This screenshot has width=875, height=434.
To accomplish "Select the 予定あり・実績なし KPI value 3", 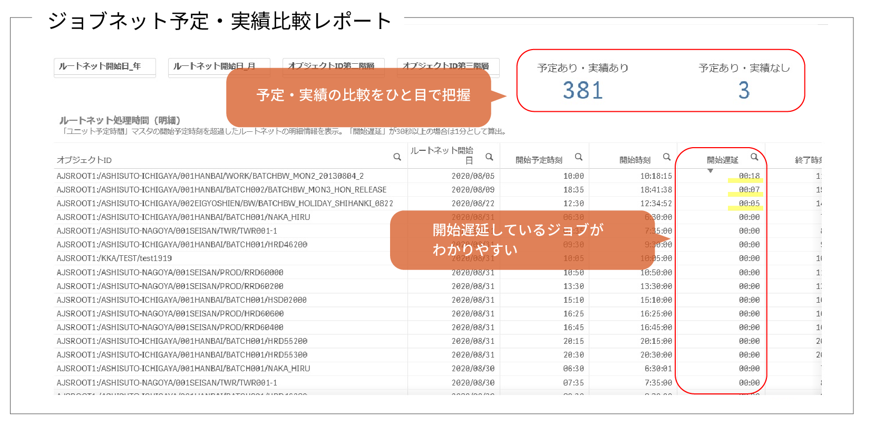I will coord(744,91).
